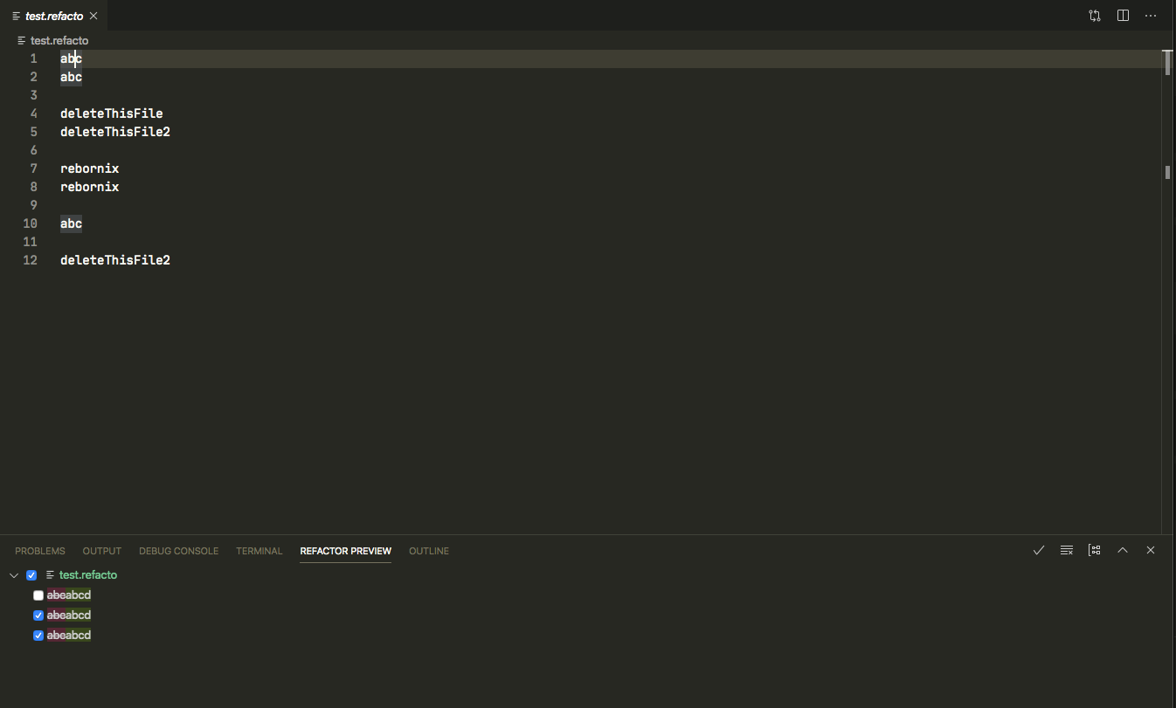
Task: Open the PROBLEMS tab
Action: [x=39, y=551]
